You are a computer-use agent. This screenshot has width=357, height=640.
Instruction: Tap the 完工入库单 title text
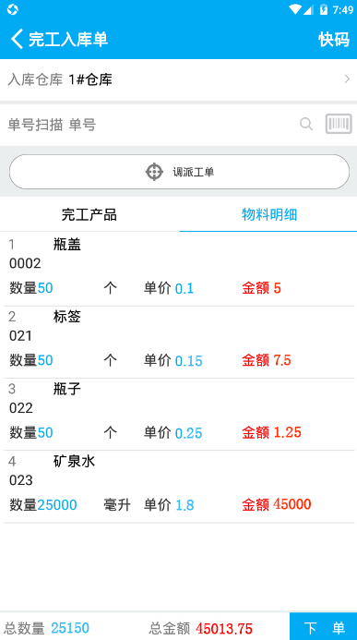click(x=68, y=40)
